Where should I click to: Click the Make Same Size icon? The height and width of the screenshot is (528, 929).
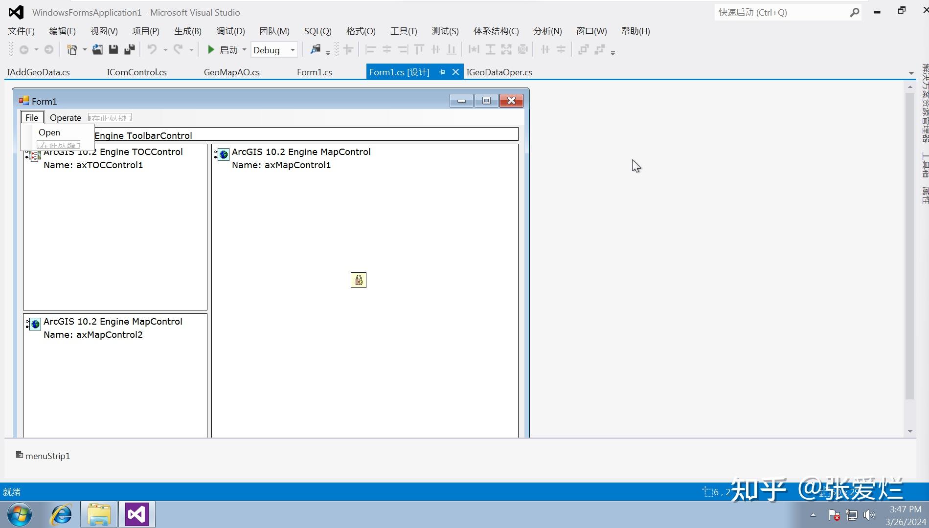[506, 50]
